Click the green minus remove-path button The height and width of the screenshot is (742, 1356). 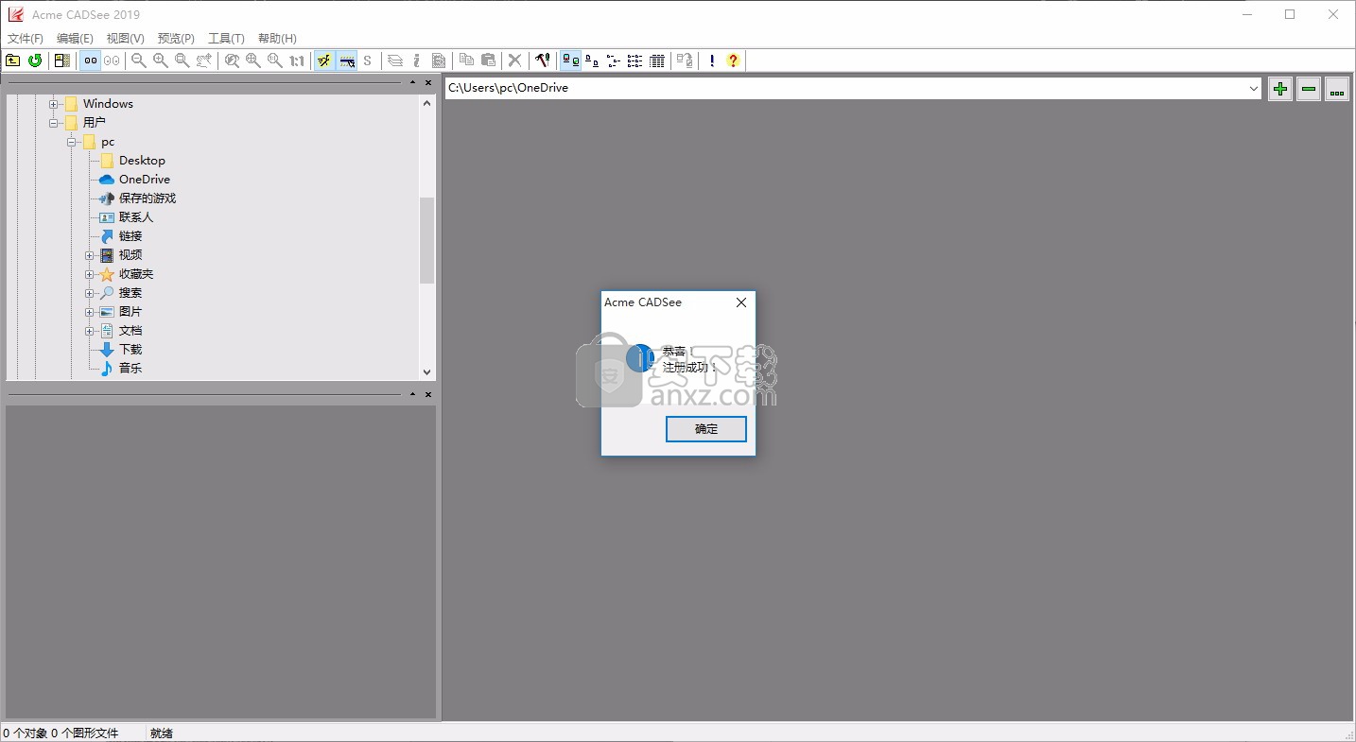click(1309, 90)
